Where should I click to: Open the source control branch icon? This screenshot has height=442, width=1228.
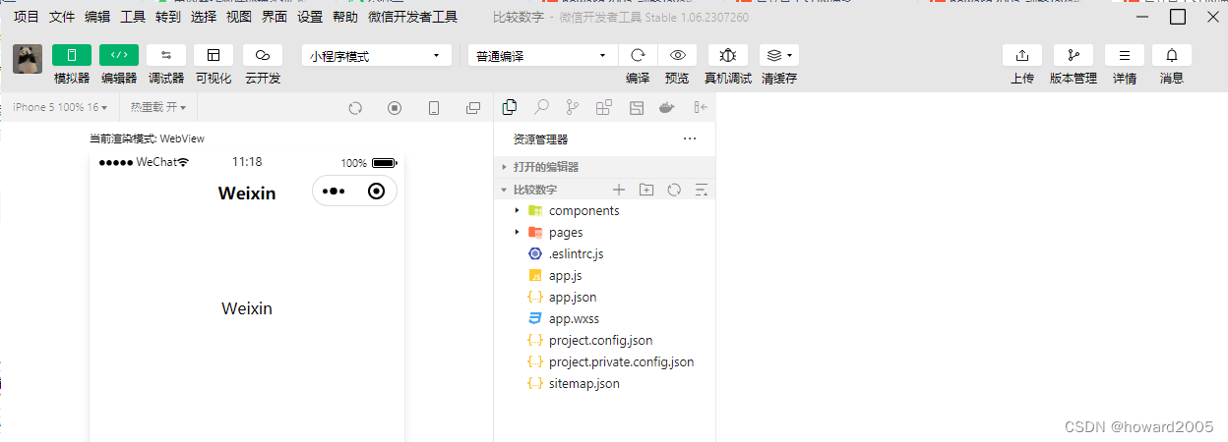click(x=572, y=107)
